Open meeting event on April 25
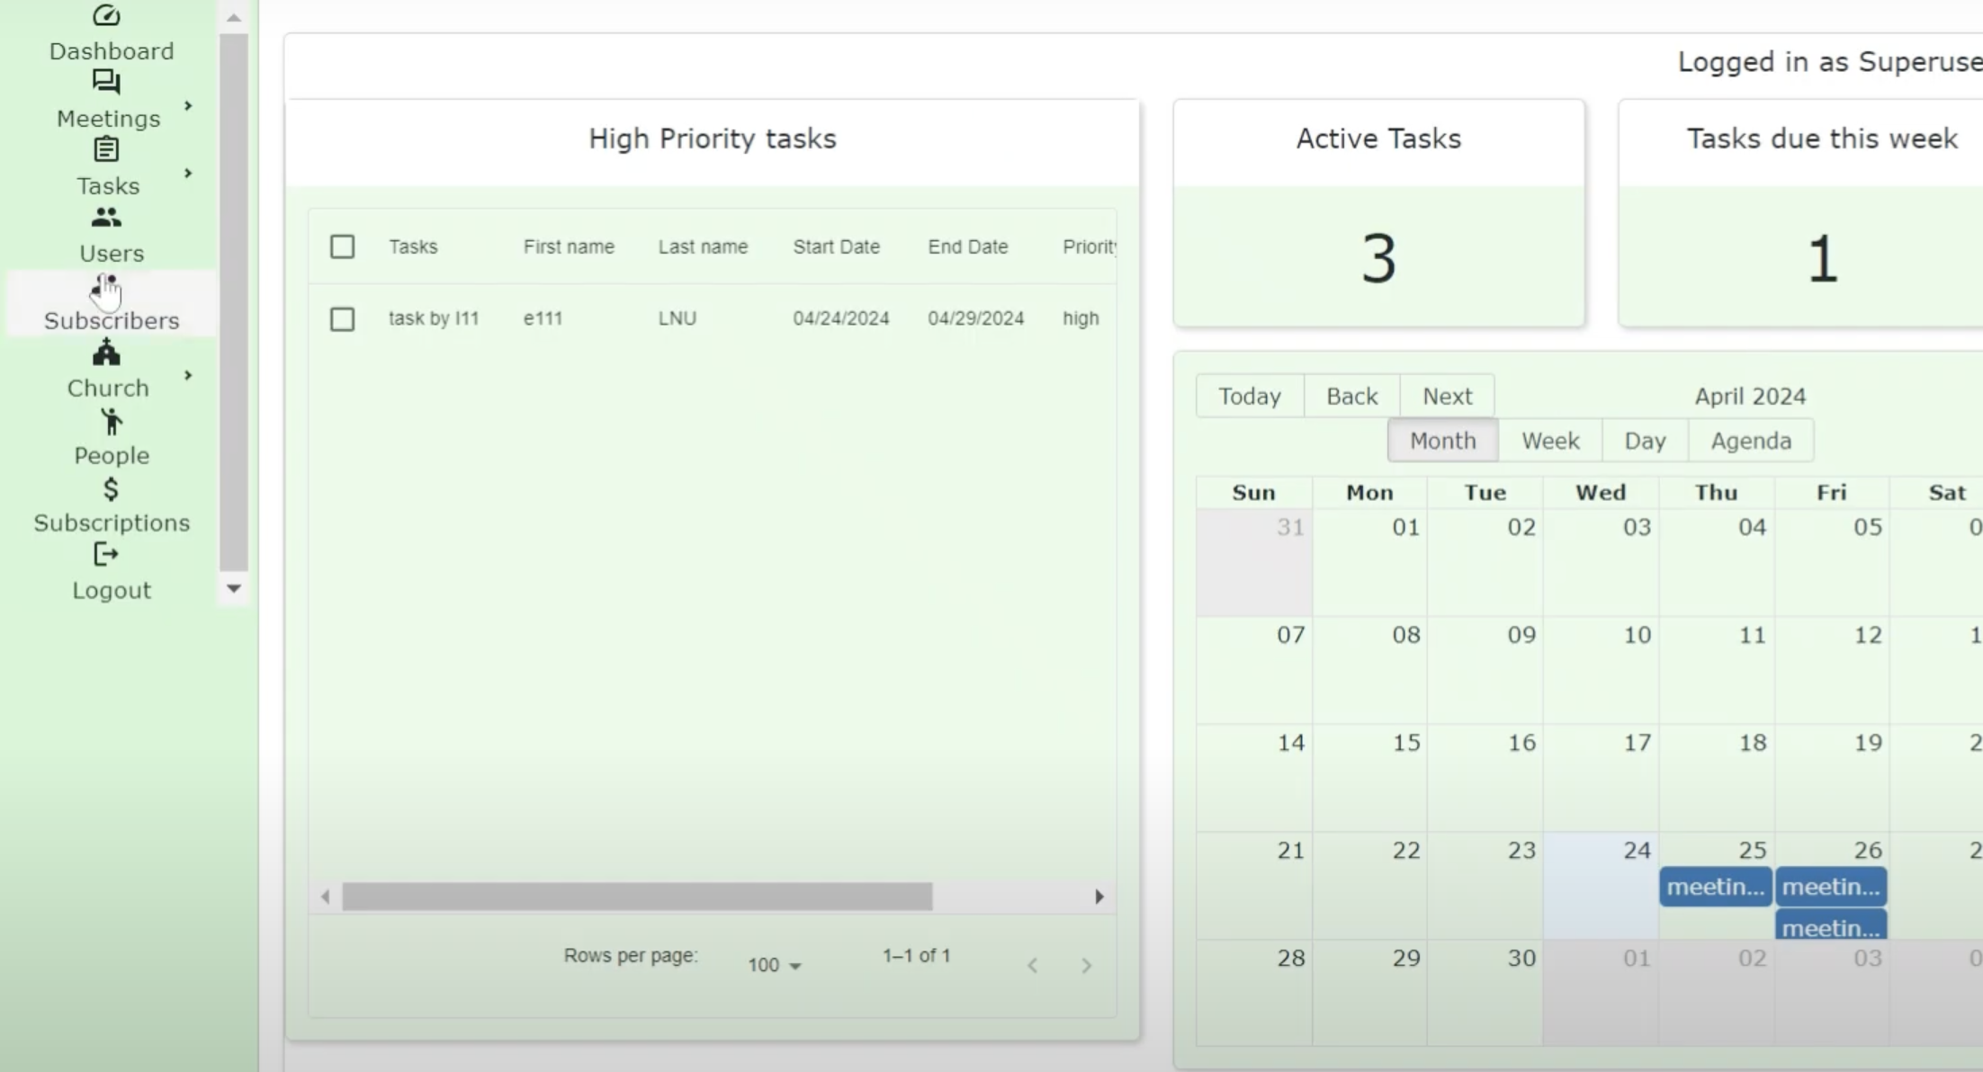 pos(1716,888)
